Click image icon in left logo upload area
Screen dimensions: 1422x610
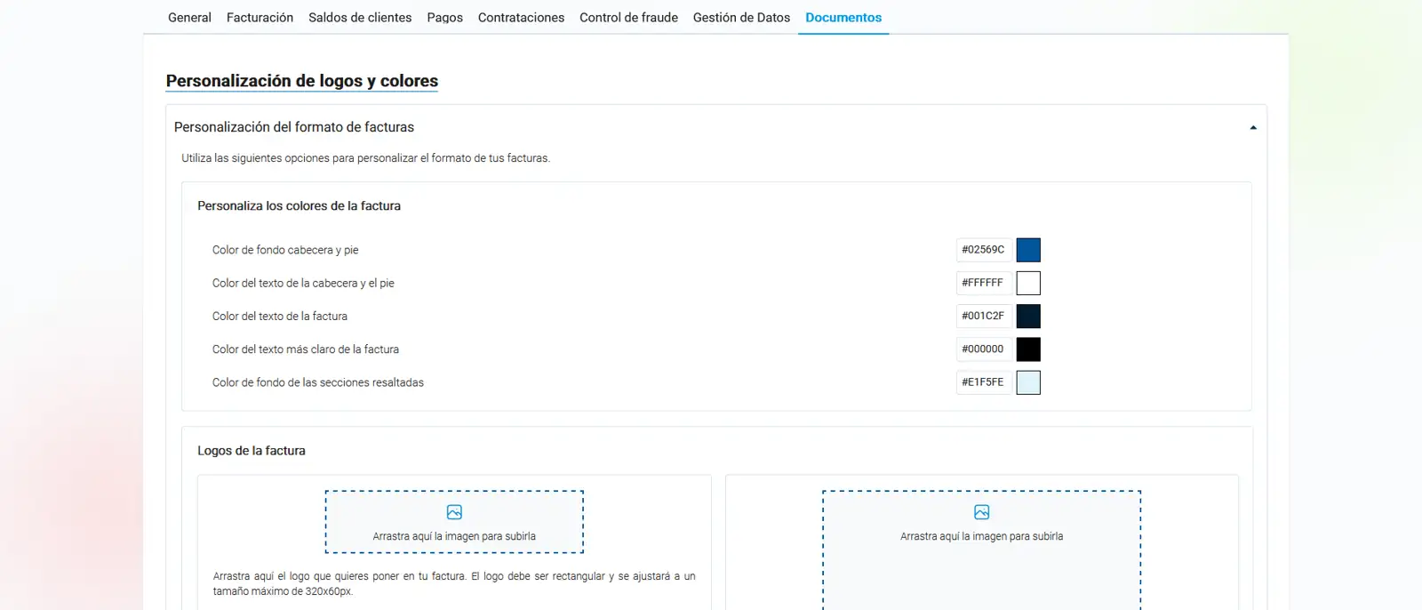coord(454,512)
